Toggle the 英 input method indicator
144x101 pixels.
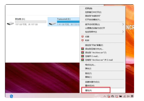coord(132,96)
